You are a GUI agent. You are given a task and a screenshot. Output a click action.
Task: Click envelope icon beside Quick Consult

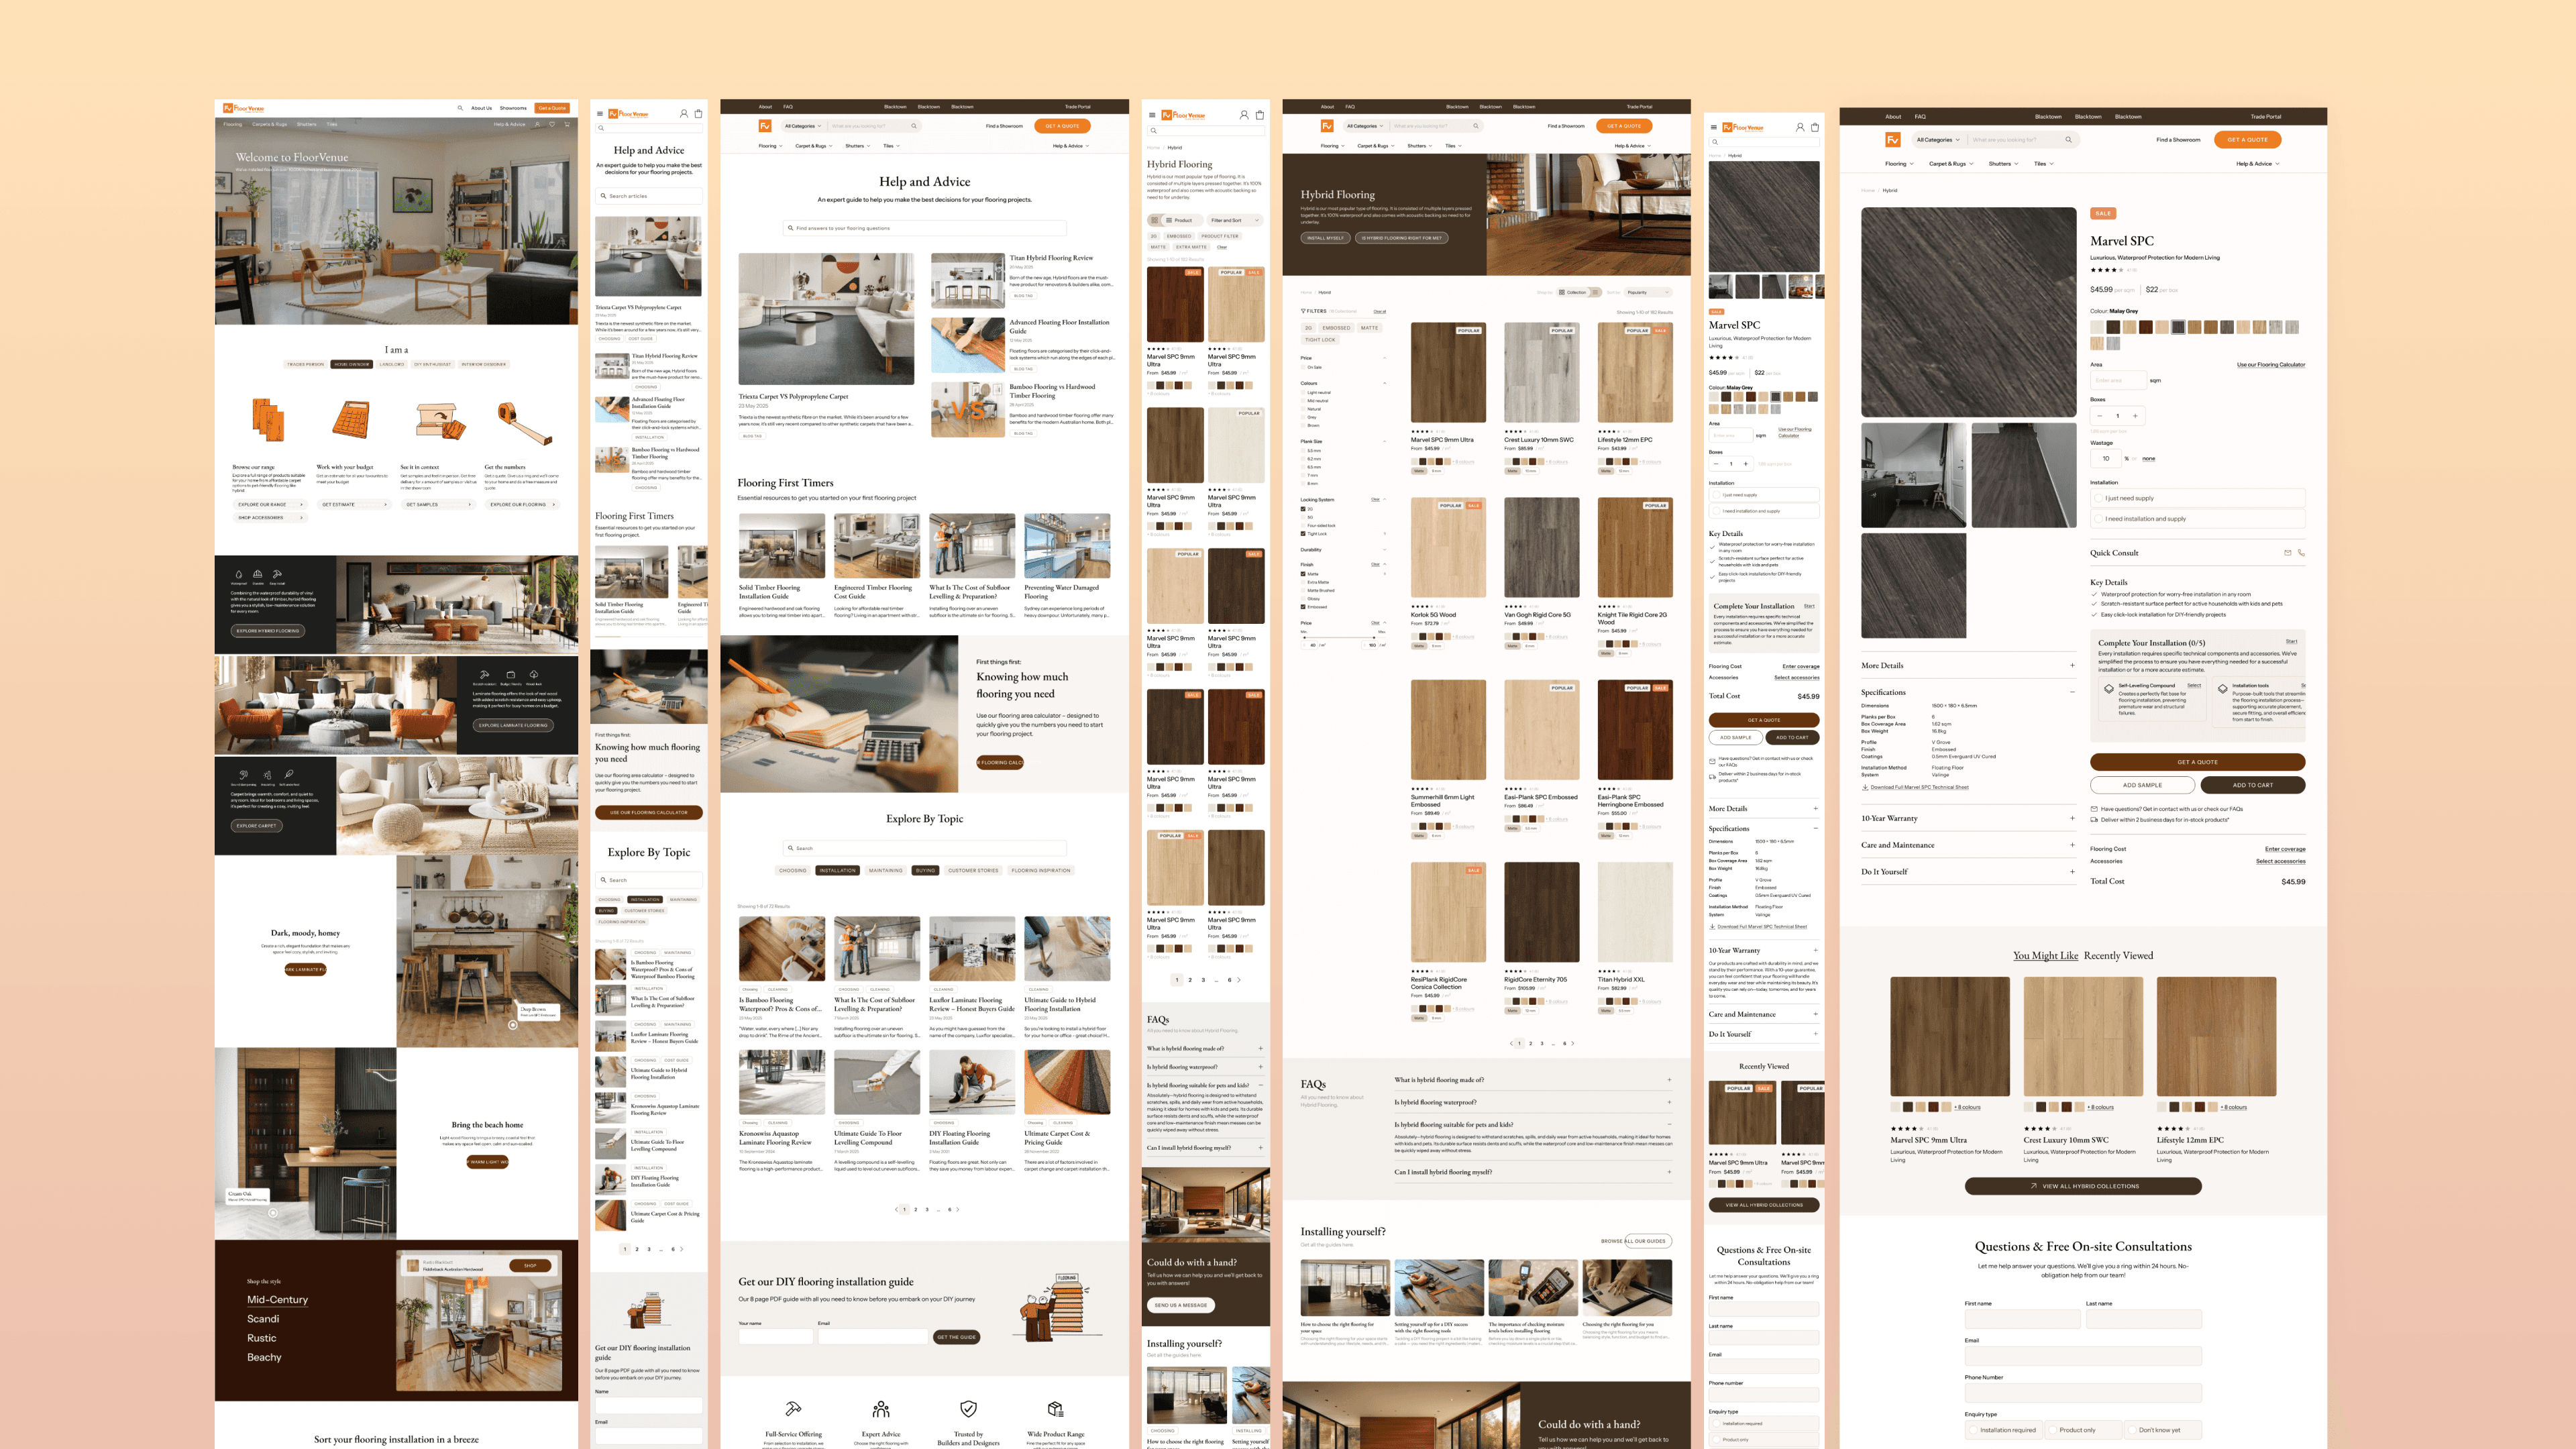click(x=2287, y=552)
